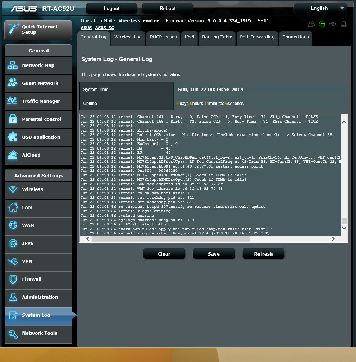This screenshot has width=356, height=362.
Task: Click the log's horizontal scrollbar thumb
Action: (171, 239)
